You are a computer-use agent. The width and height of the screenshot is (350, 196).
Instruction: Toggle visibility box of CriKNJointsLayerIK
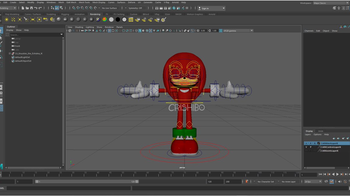click(306, 151)
